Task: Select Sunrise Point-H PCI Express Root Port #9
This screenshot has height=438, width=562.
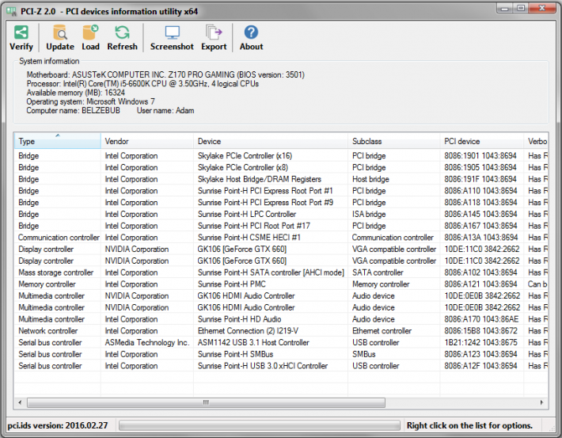Action: (x=281, y=202)
